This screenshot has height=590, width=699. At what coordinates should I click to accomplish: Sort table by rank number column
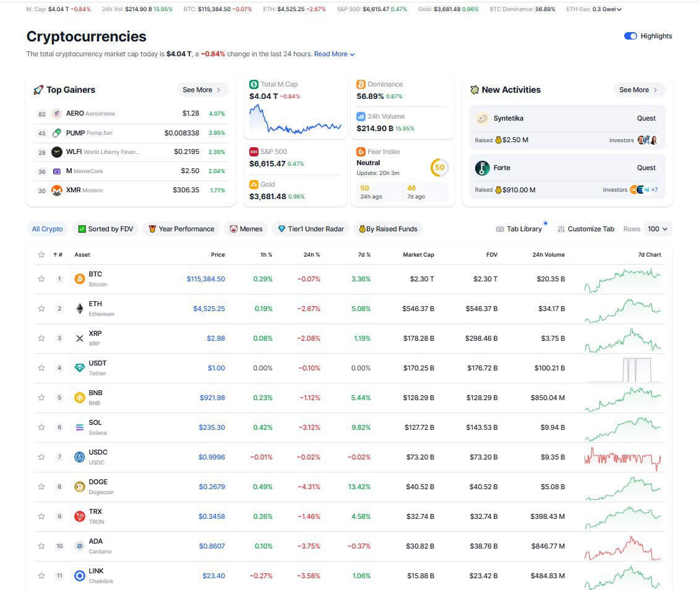(x=58, y=255)
